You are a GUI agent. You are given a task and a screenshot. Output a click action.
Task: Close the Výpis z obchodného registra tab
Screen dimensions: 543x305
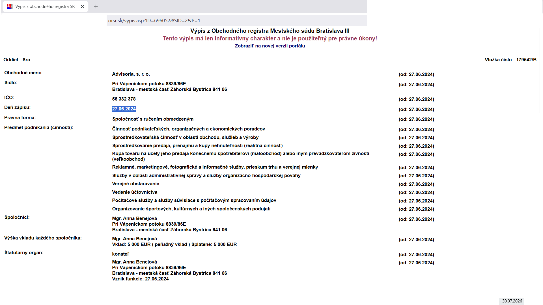pos(83,6)
